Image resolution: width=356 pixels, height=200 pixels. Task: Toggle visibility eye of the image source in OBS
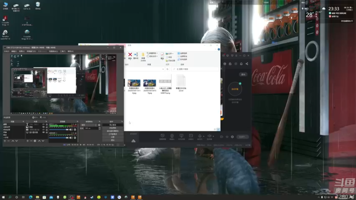43,127
